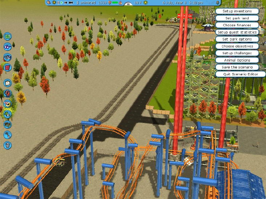Click the thumbs-up park rating icon
This screenshot has height=199, width=266.
tap(120, 3)
